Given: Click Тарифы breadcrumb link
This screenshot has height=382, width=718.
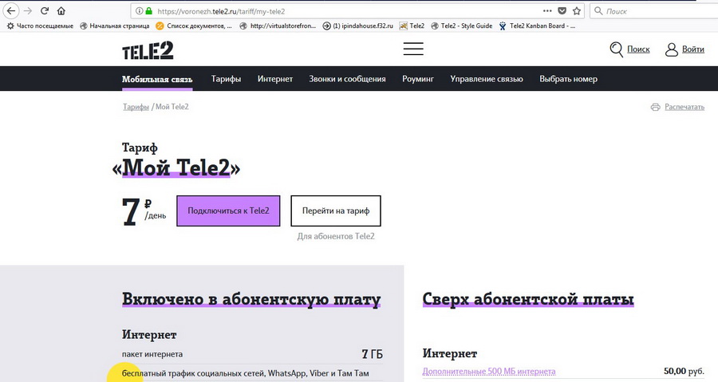Looking at the screenshot, I should 136,107.
